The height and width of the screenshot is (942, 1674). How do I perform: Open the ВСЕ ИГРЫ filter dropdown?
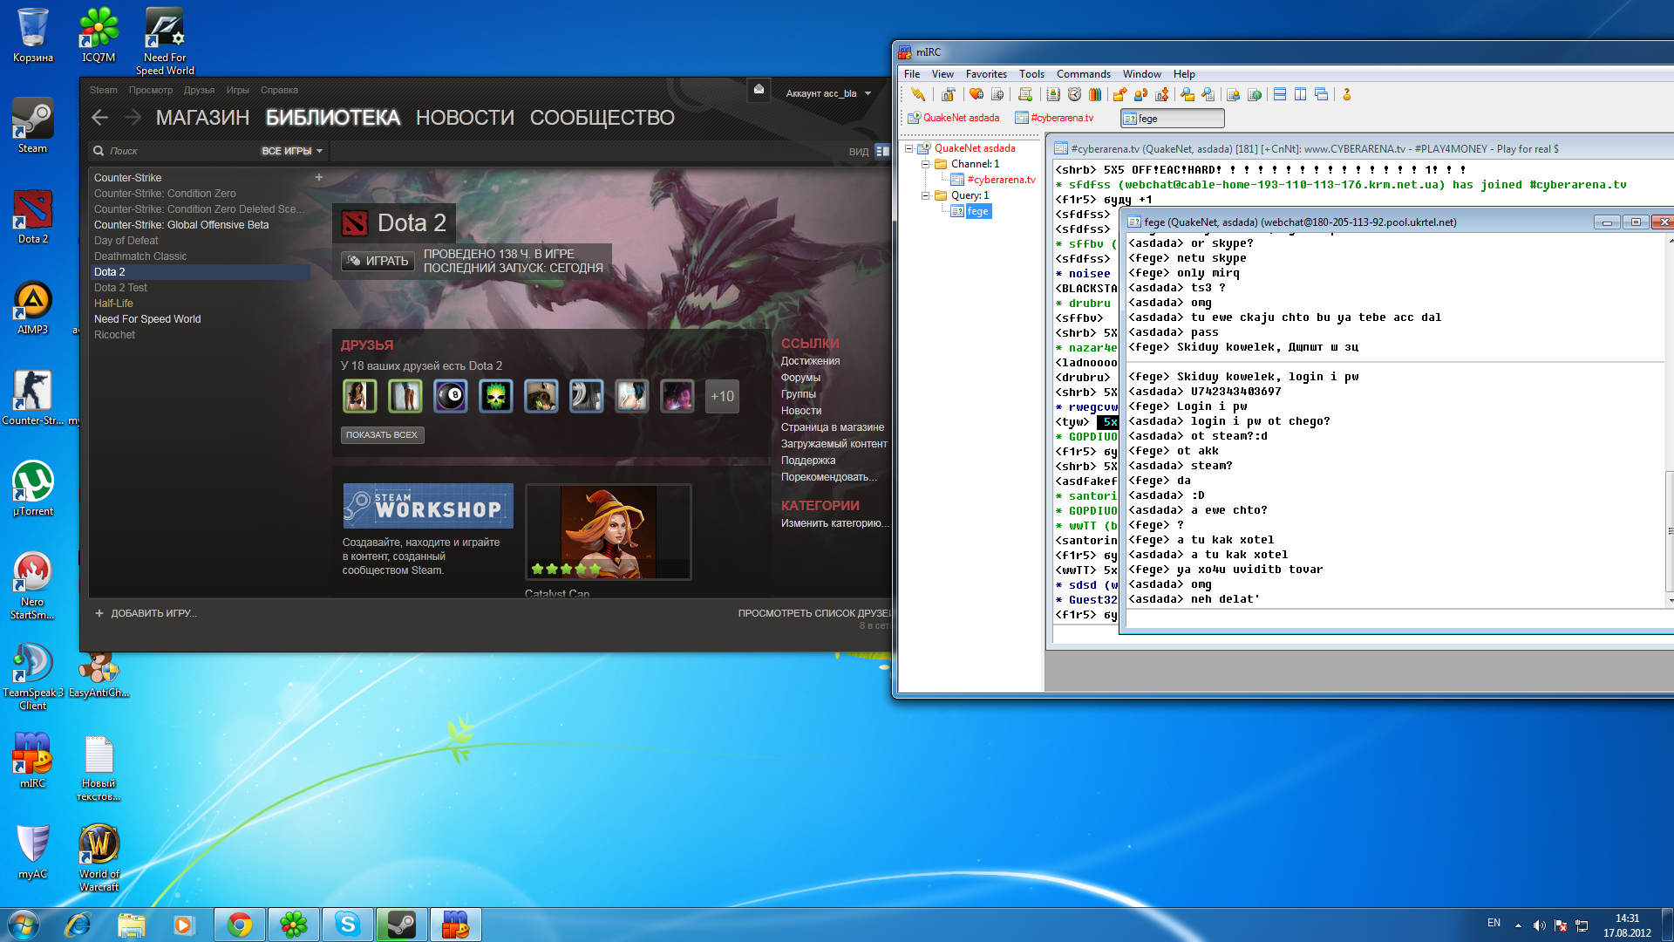pyautogui.click(x=292, y=151)
